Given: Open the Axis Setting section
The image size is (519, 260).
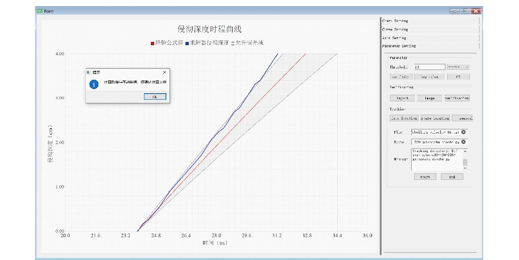Looking at the screenshot, I should pos(430,38).
